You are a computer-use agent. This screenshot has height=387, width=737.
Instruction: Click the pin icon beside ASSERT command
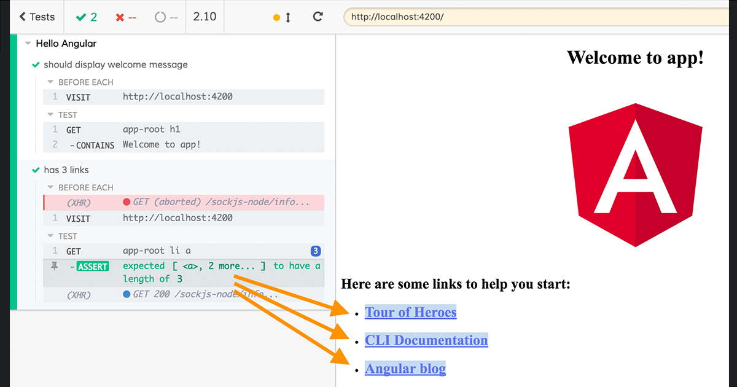pos(54,266)
